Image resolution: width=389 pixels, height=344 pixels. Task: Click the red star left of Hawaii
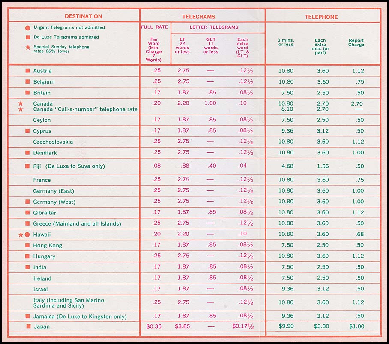pos(20,235)
